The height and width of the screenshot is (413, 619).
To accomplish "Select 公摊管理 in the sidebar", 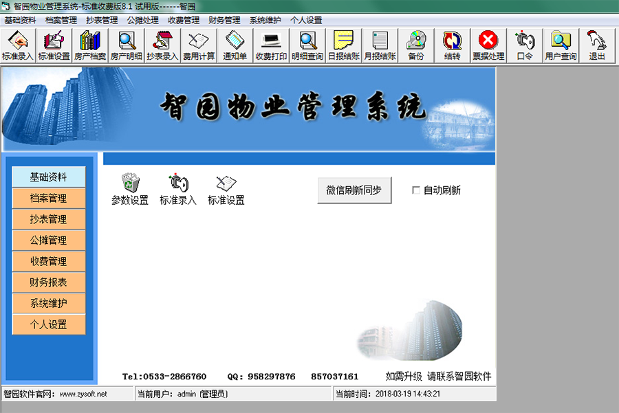I will 49,241.
